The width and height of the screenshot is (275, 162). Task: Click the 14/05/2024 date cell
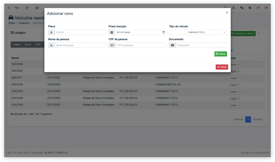coord(54,84)
